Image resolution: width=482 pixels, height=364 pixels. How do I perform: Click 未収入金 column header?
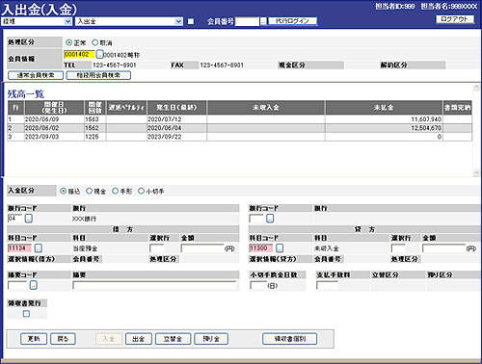pyautogui.click(x=266, y=108)
